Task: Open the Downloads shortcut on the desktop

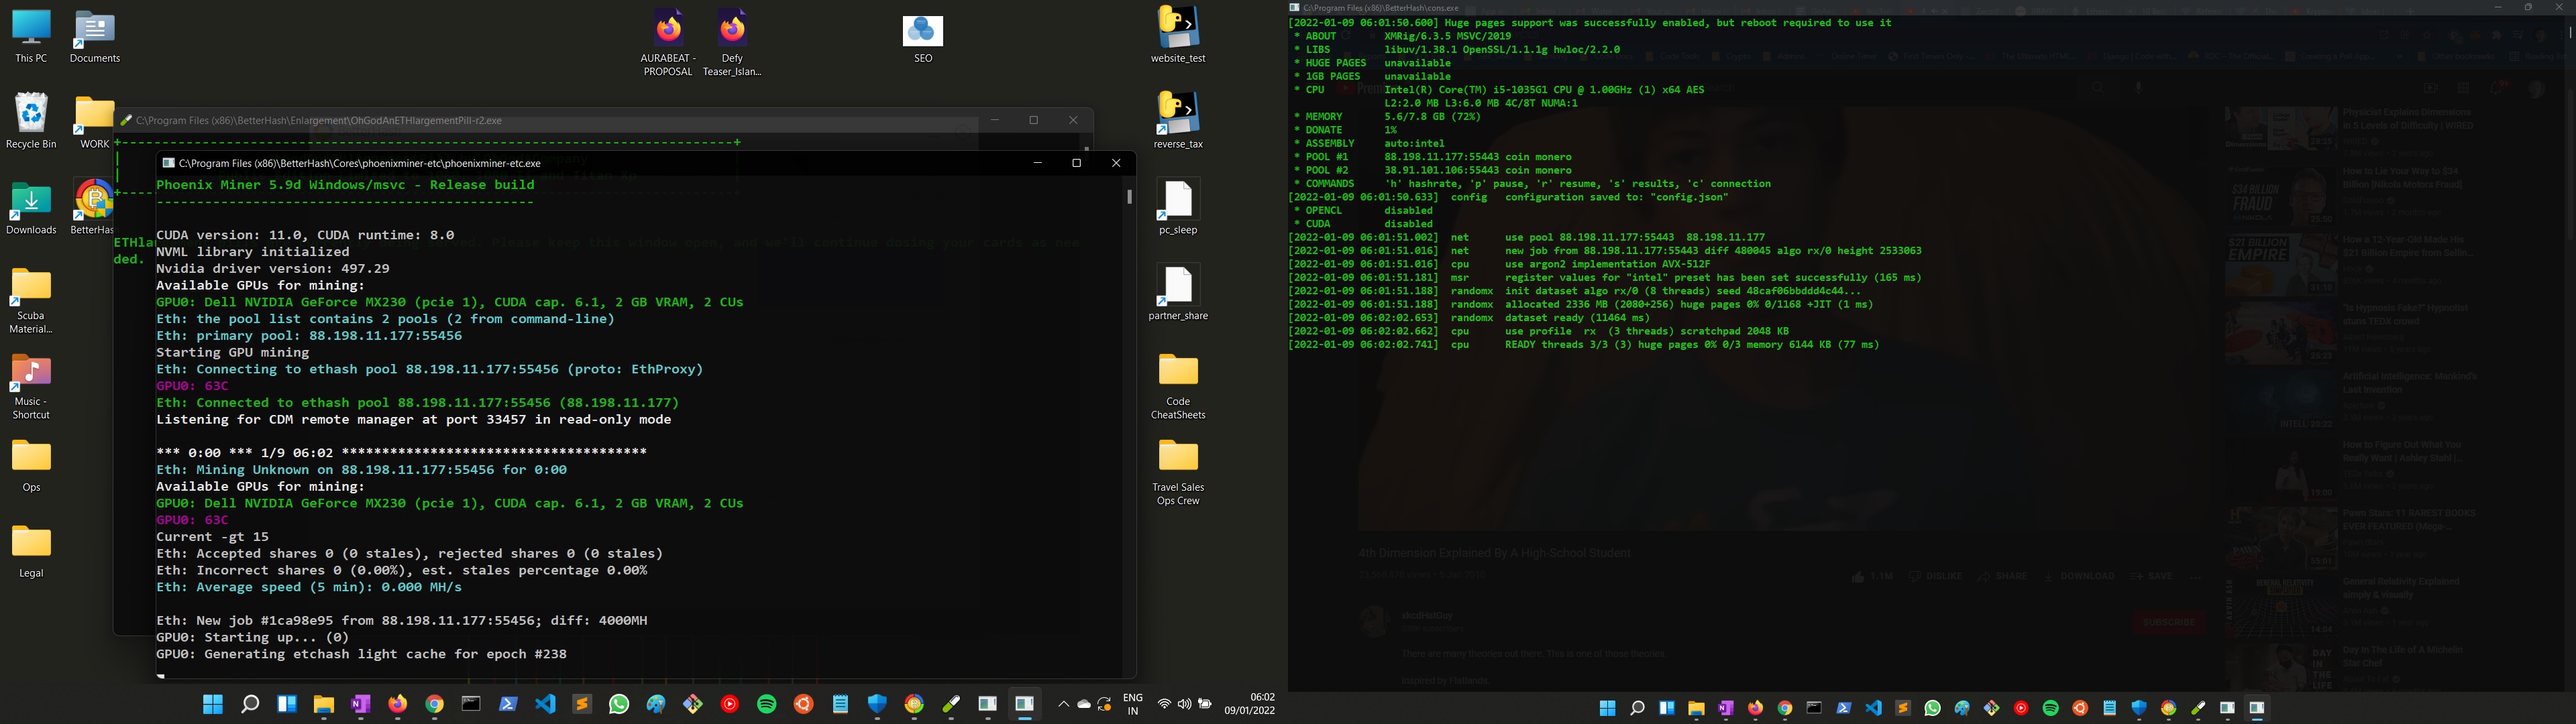Action: click(x=31, y=208)
